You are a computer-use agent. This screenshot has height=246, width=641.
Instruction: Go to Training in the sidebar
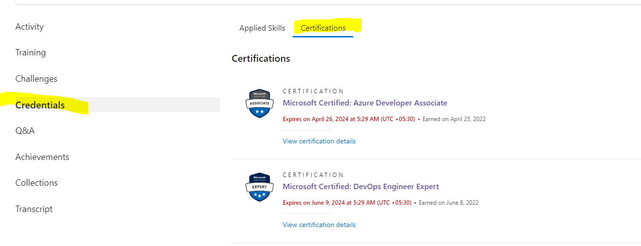point(31,53)
